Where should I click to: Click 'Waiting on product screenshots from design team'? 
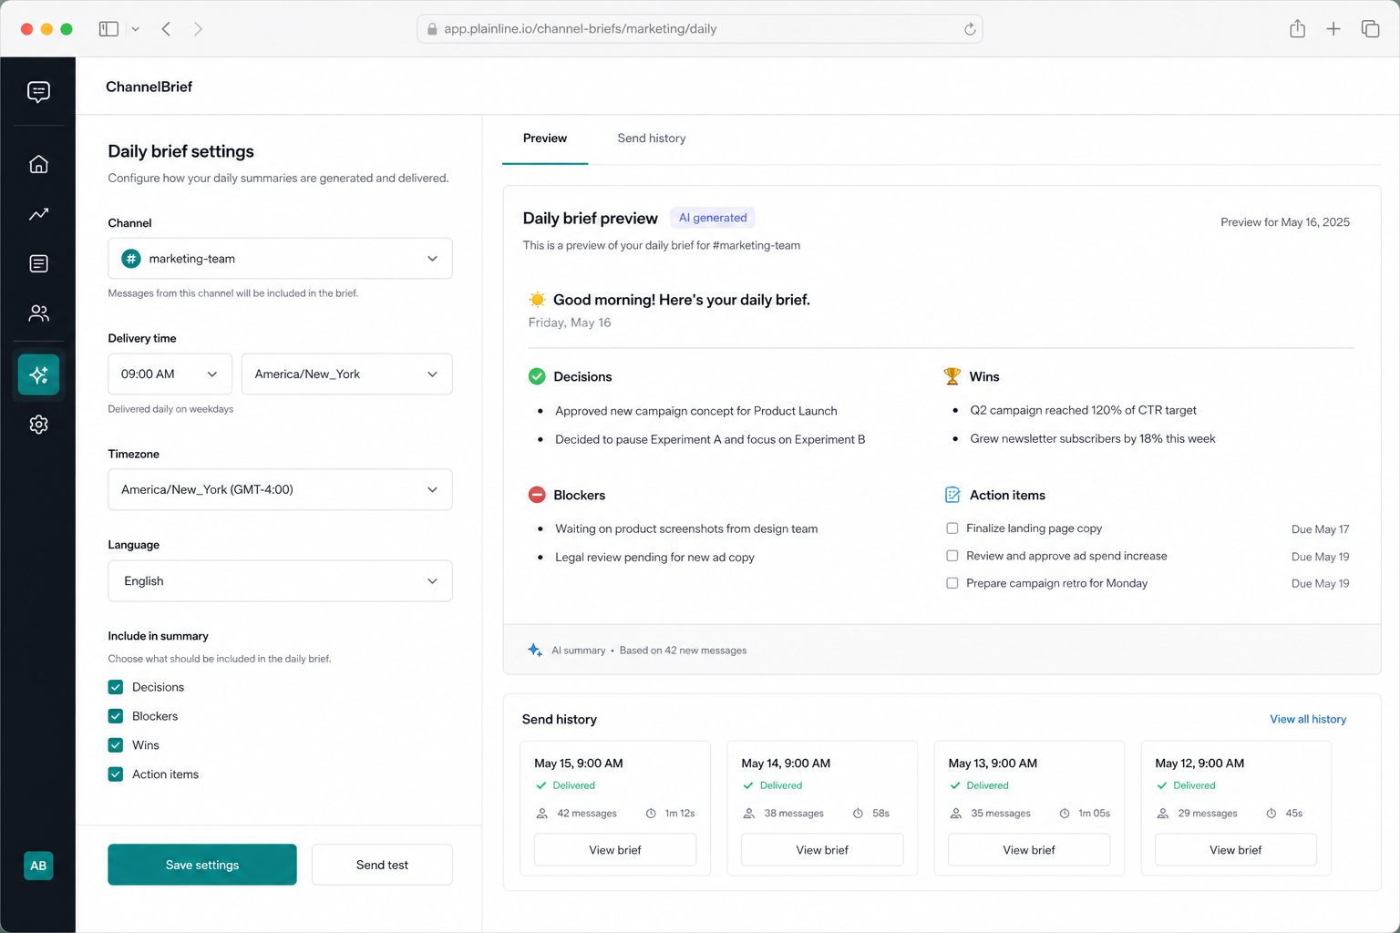[x=686, y=529]
